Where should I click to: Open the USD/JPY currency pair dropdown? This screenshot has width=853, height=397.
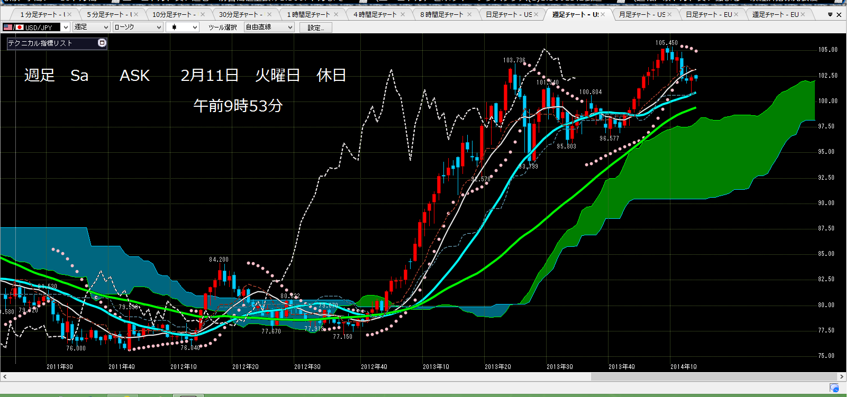(36, 27)
